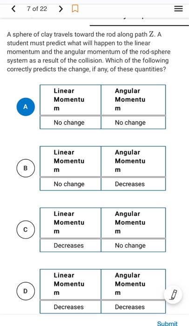Image resolution: width=189 pixels, height=326 pixels.
Task: Open the pencil annotation tool
Action: click(x=173, y=295)
